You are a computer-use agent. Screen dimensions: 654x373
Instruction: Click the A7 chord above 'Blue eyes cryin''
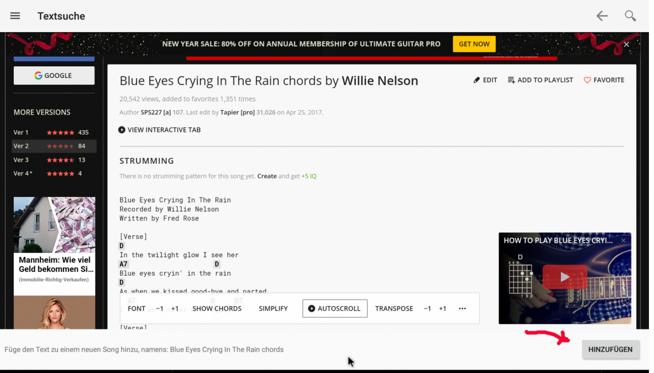123,264
